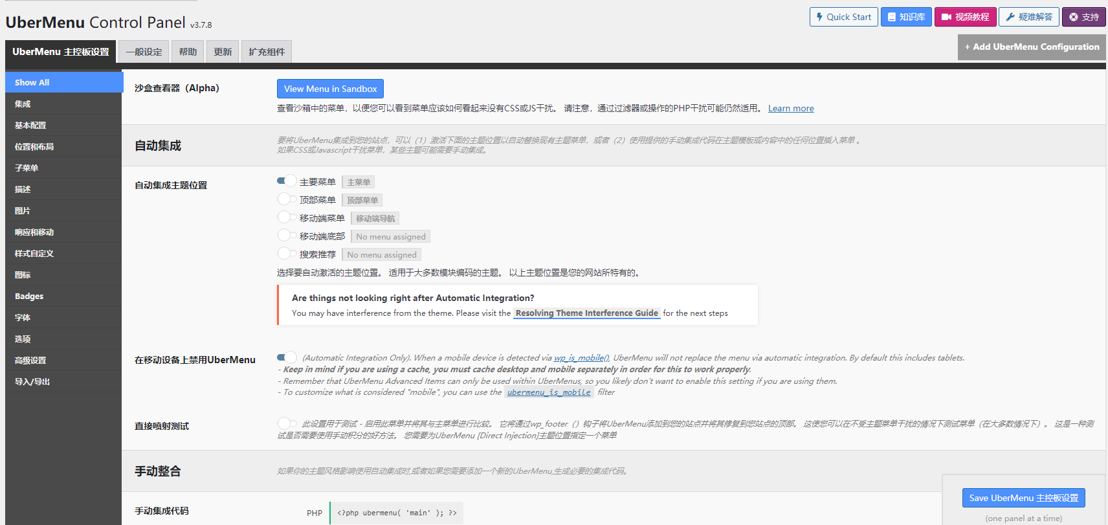The image size is (1108, 525).
Task: Select Badges in sidebar
Action: click(63, 296)
